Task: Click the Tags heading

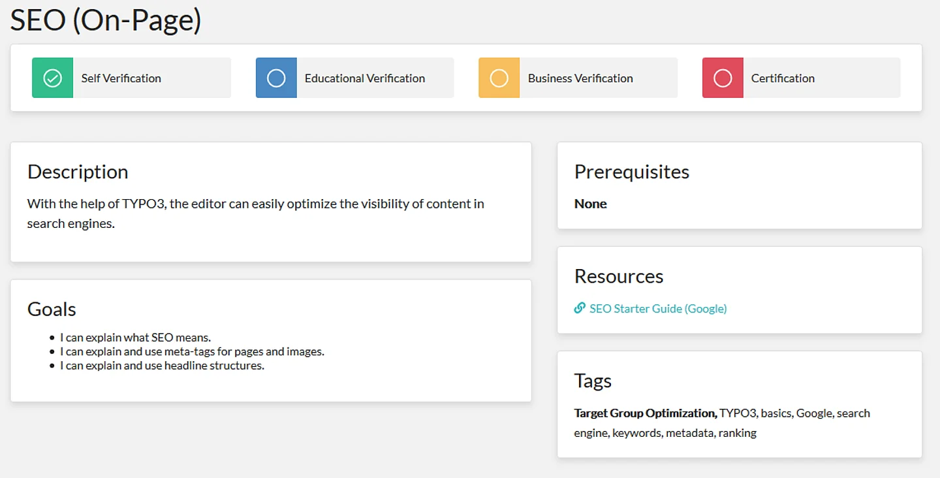Action: coord(593,381)
